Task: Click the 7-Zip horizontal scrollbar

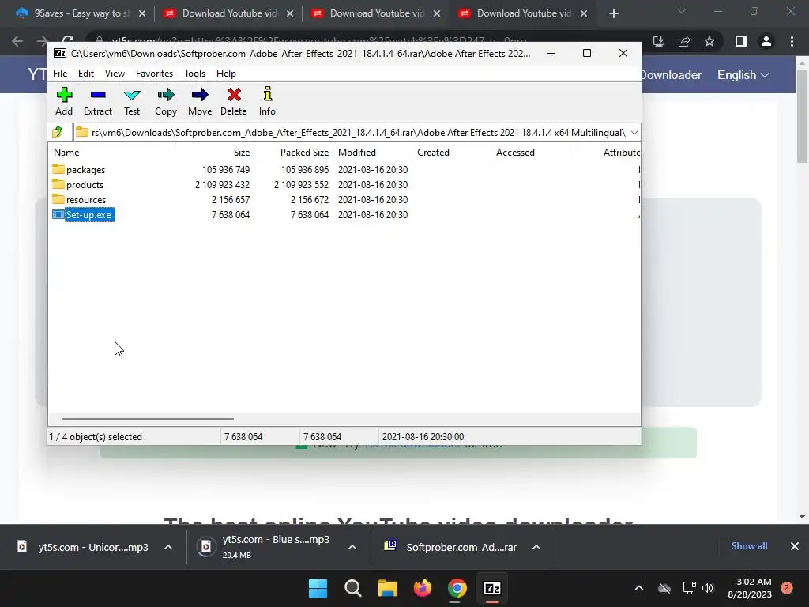Action: [x=148, y=419]
